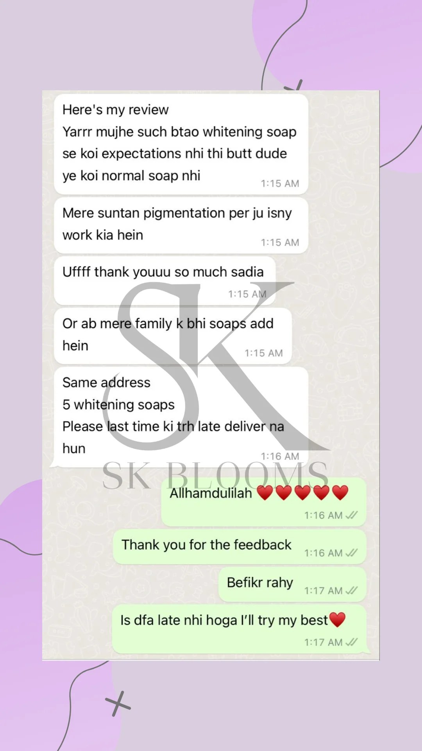This screenshot has width=422, height=751.
Task: Tap the 'Befikr rahy' reply bubble
Action: [x=292, y=584]
